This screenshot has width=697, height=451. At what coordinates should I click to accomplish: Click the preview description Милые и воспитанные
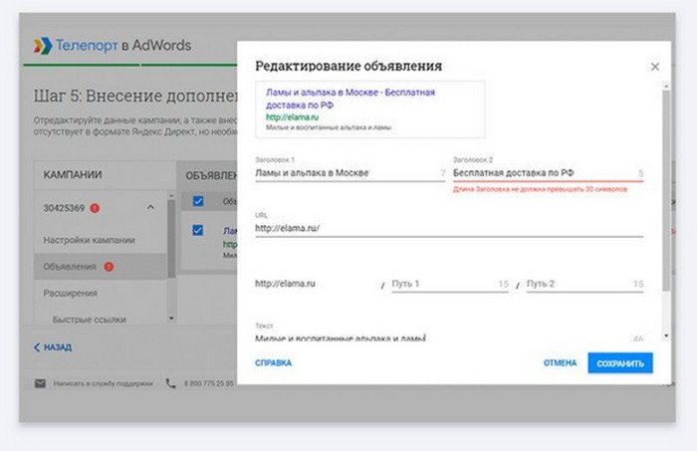(x=329, y=127)
